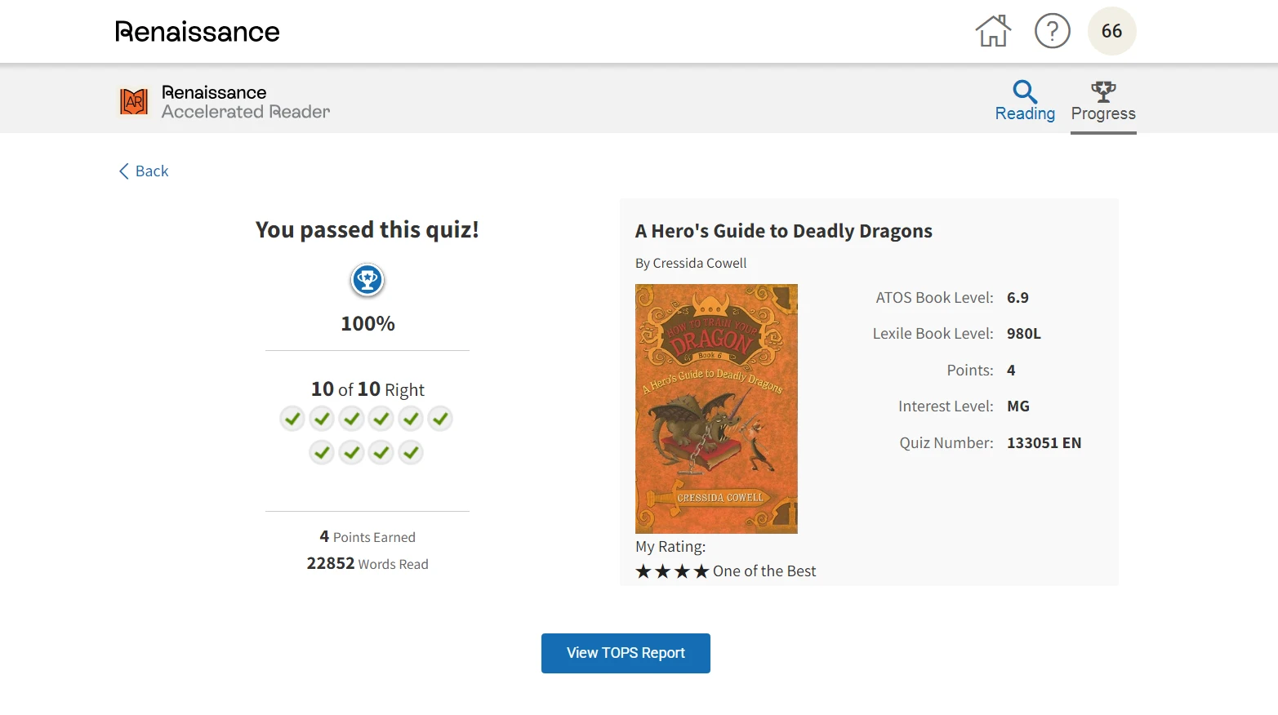Screen dimensions: 1278x715
Task: Select the Progress tab label
Action: (x=1103, y=113)
